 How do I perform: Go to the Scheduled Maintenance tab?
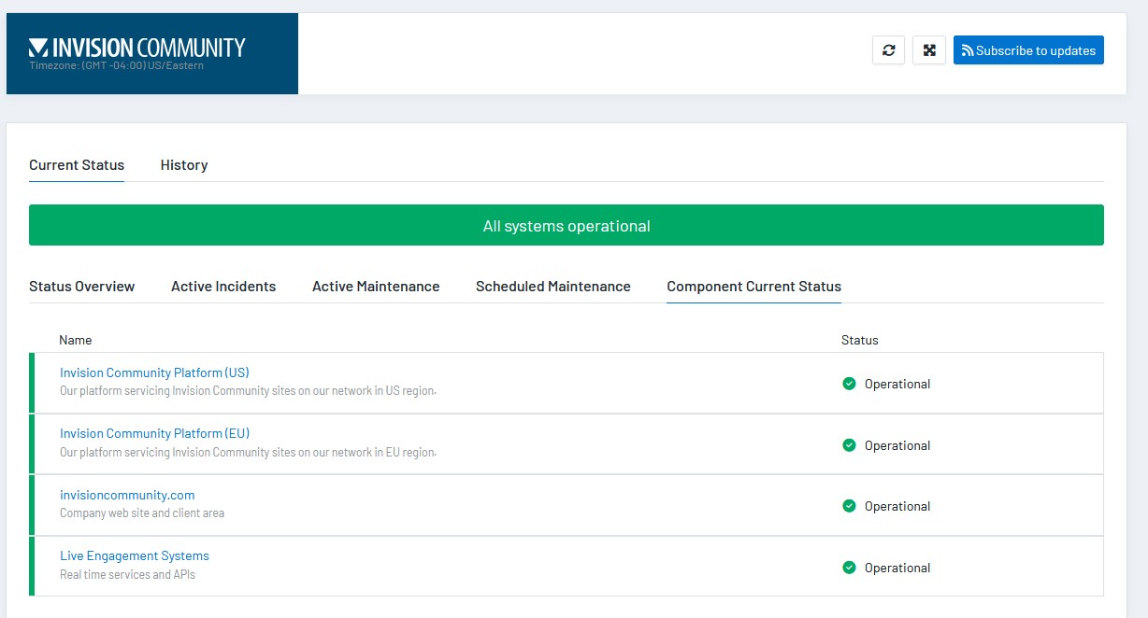pos(553,287)
